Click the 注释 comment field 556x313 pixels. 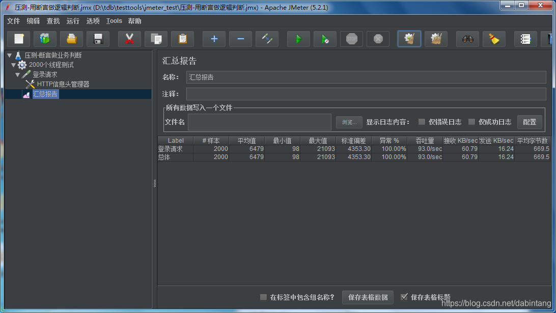coord(366,94)
